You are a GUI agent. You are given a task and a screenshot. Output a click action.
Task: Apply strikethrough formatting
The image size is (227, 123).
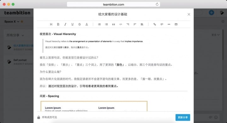tap(79, 24)
